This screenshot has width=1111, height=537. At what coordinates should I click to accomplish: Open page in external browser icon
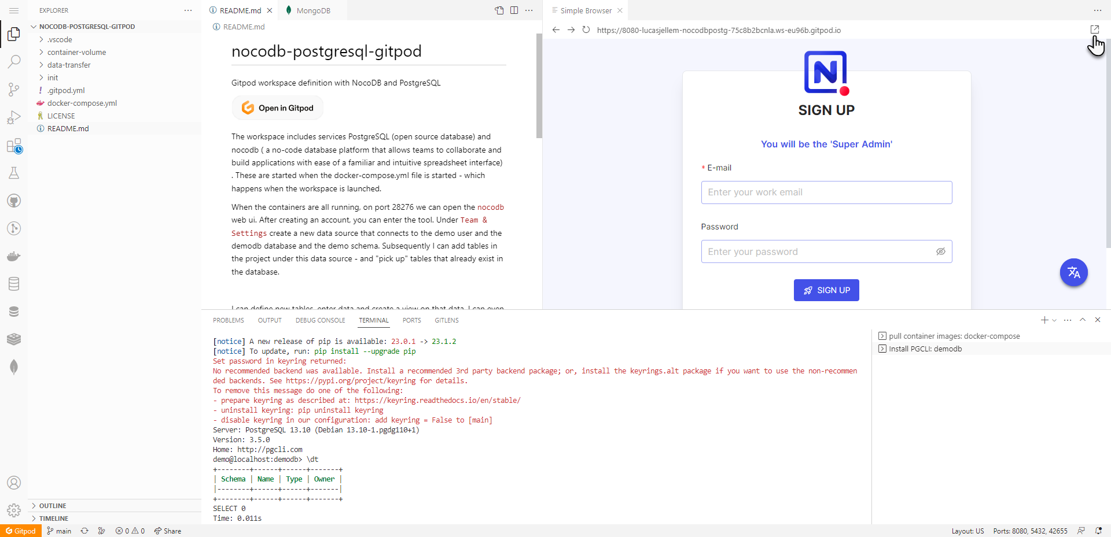coord(1095,29)
